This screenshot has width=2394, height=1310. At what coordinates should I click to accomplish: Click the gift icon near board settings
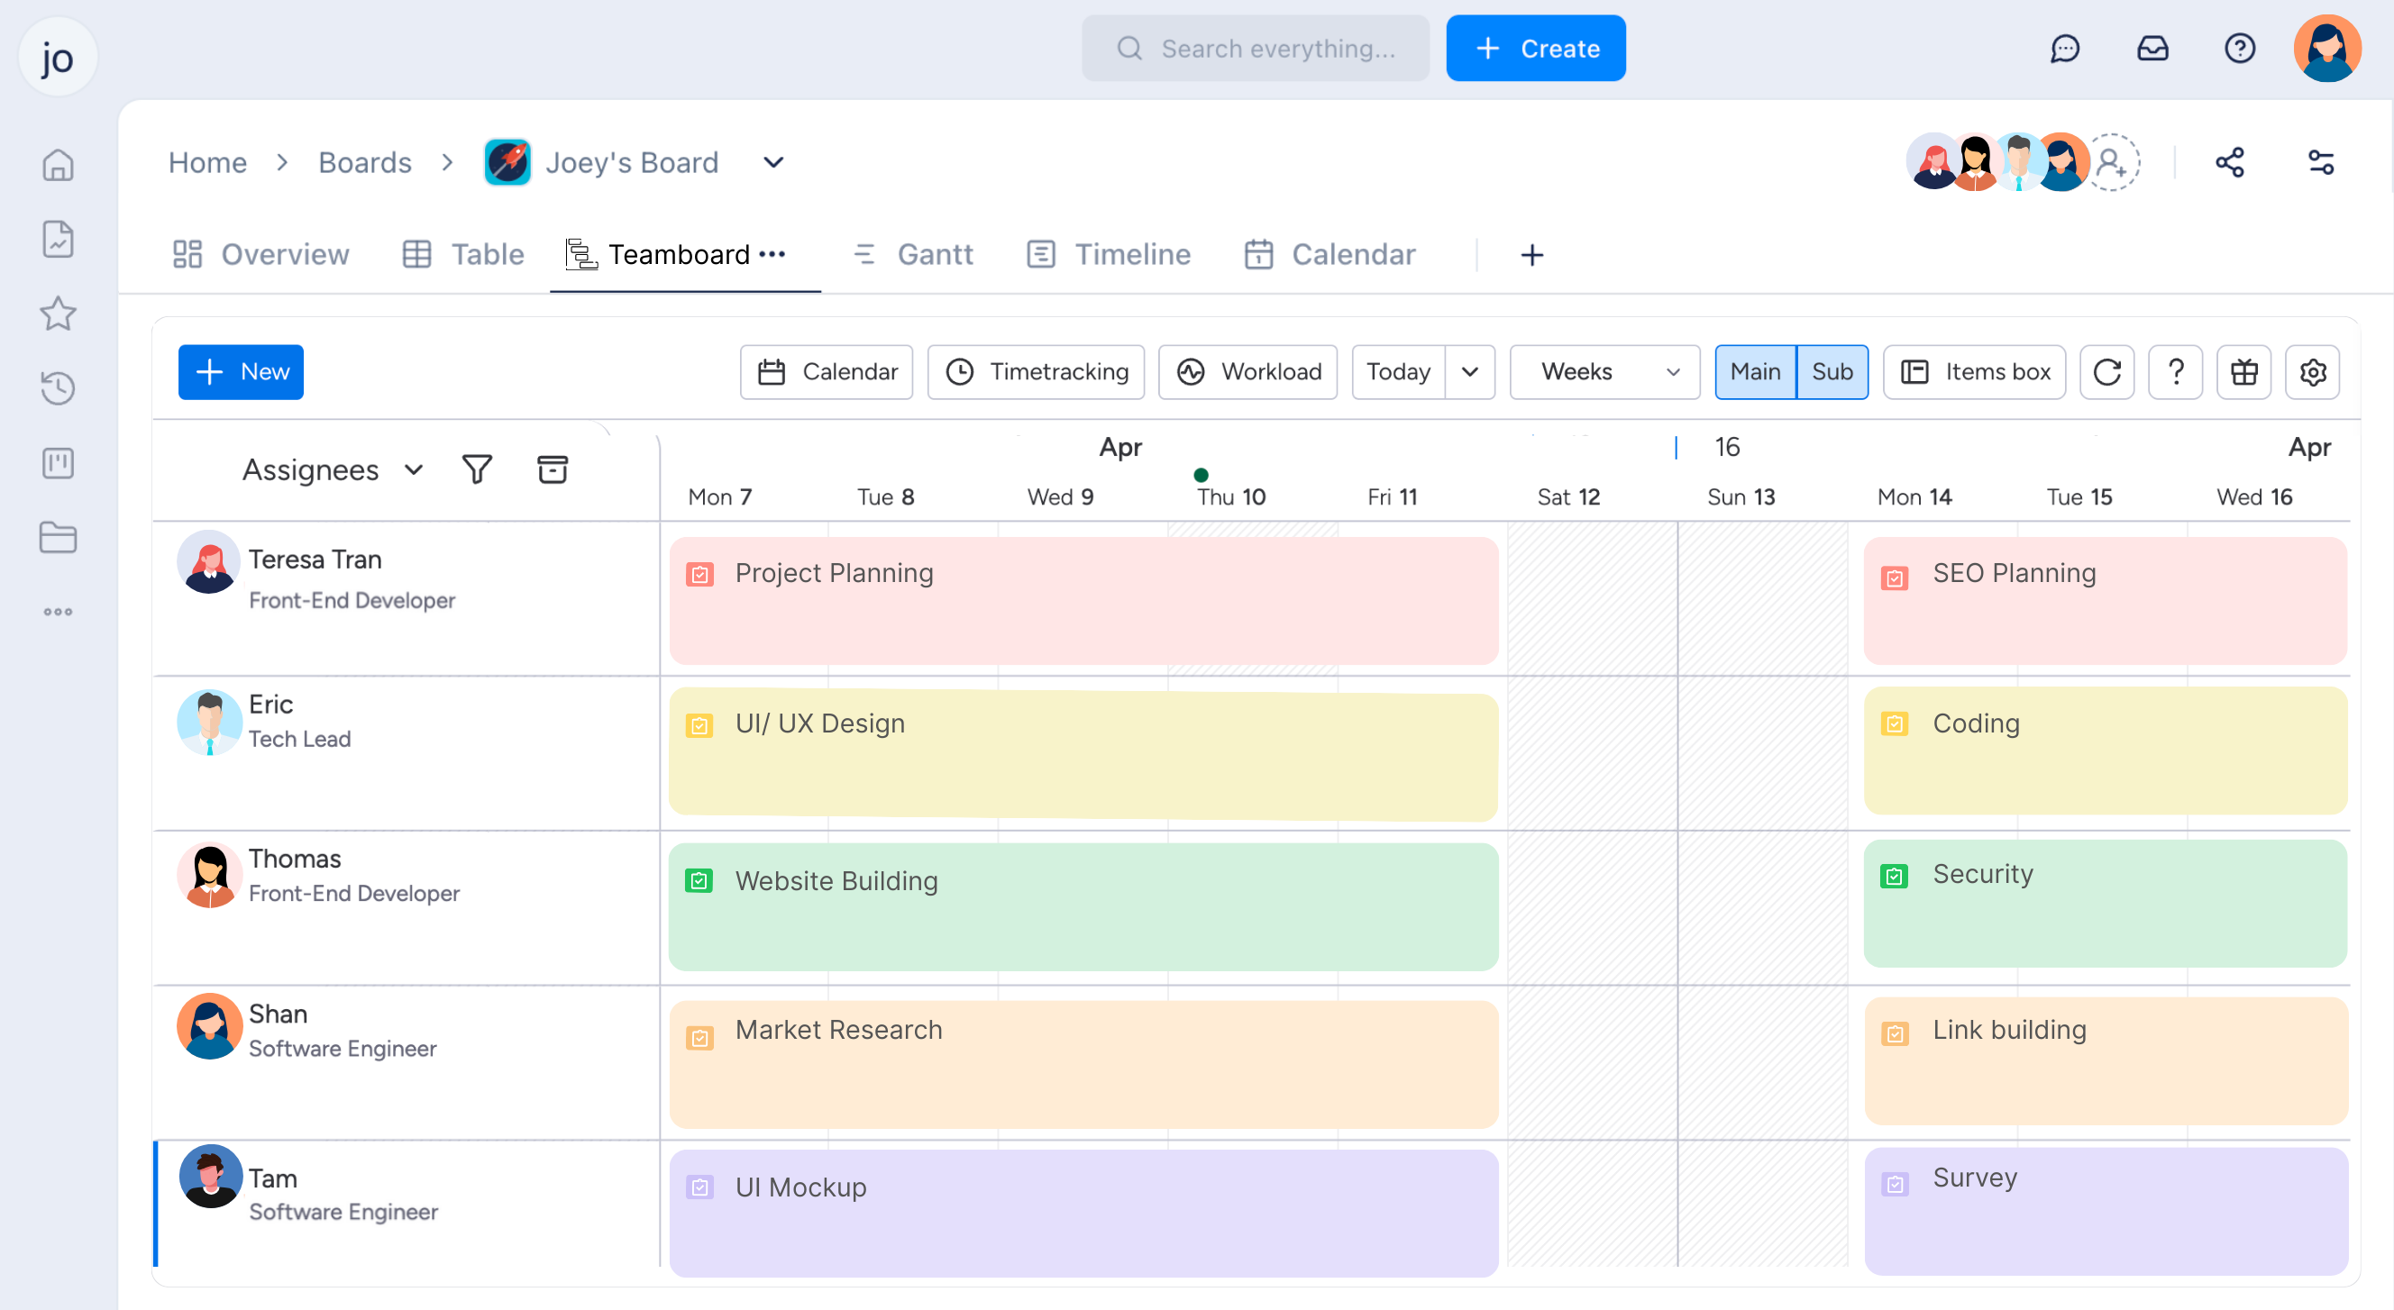2244,371
